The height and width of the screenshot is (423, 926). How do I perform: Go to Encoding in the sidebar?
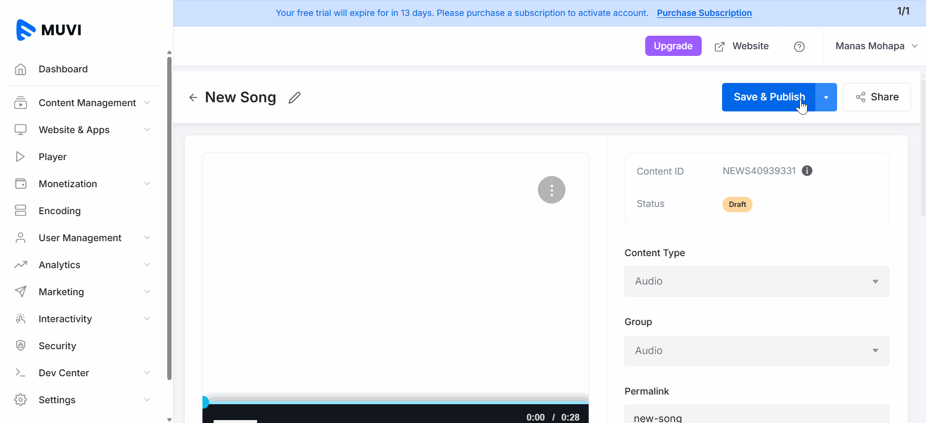[59, 211]
